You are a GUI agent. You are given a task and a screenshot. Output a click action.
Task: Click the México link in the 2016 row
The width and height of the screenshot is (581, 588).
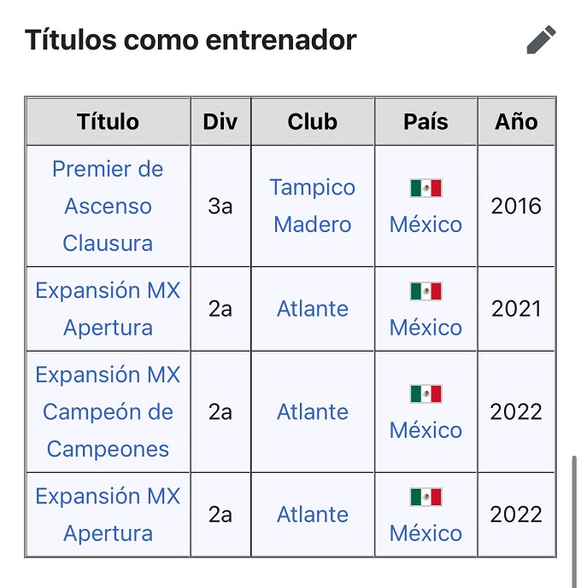tap(425, 224)
